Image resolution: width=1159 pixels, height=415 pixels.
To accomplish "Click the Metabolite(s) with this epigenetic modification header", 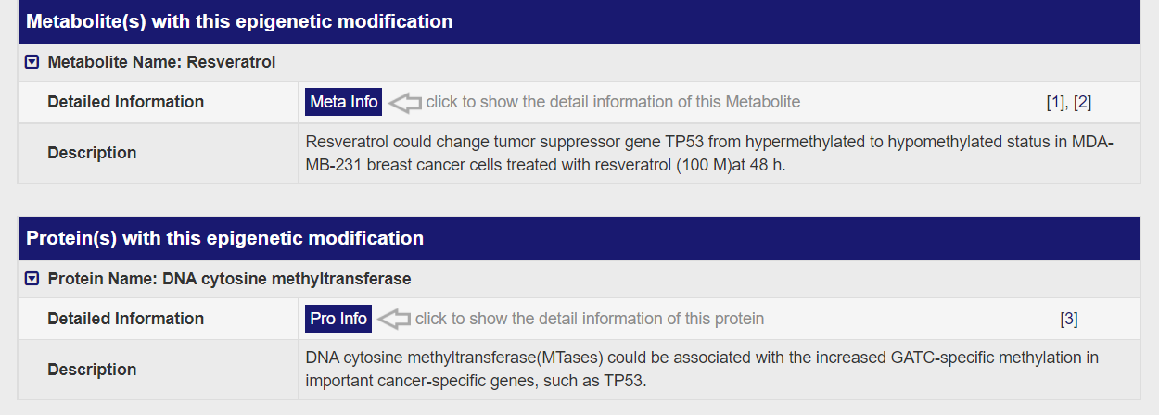I will (x=239, y=21).
